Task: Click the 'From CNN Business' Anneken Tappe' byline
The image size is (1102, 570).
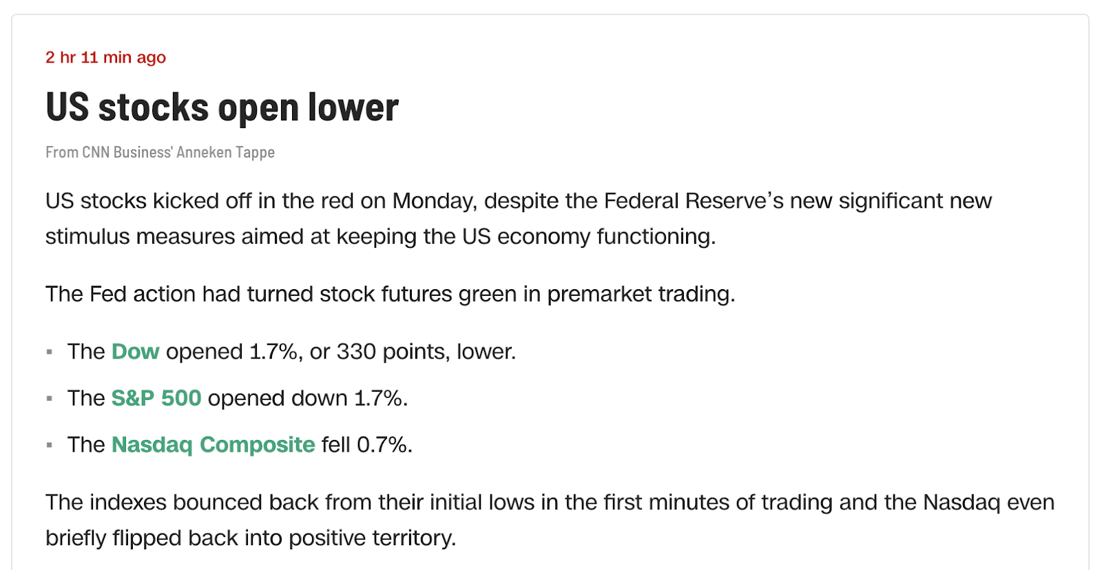Action: coord(160,152)
